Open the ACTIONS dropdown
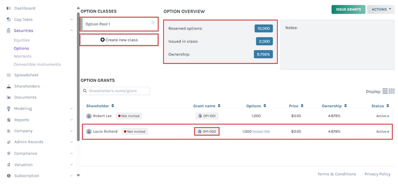The height and width of the screenshot is (184, 398). coord(381,9)
